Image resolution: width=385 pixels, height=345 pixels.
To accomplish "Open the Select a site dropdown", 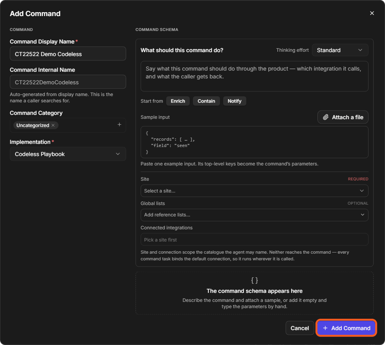I will click(x=255, y=191).
